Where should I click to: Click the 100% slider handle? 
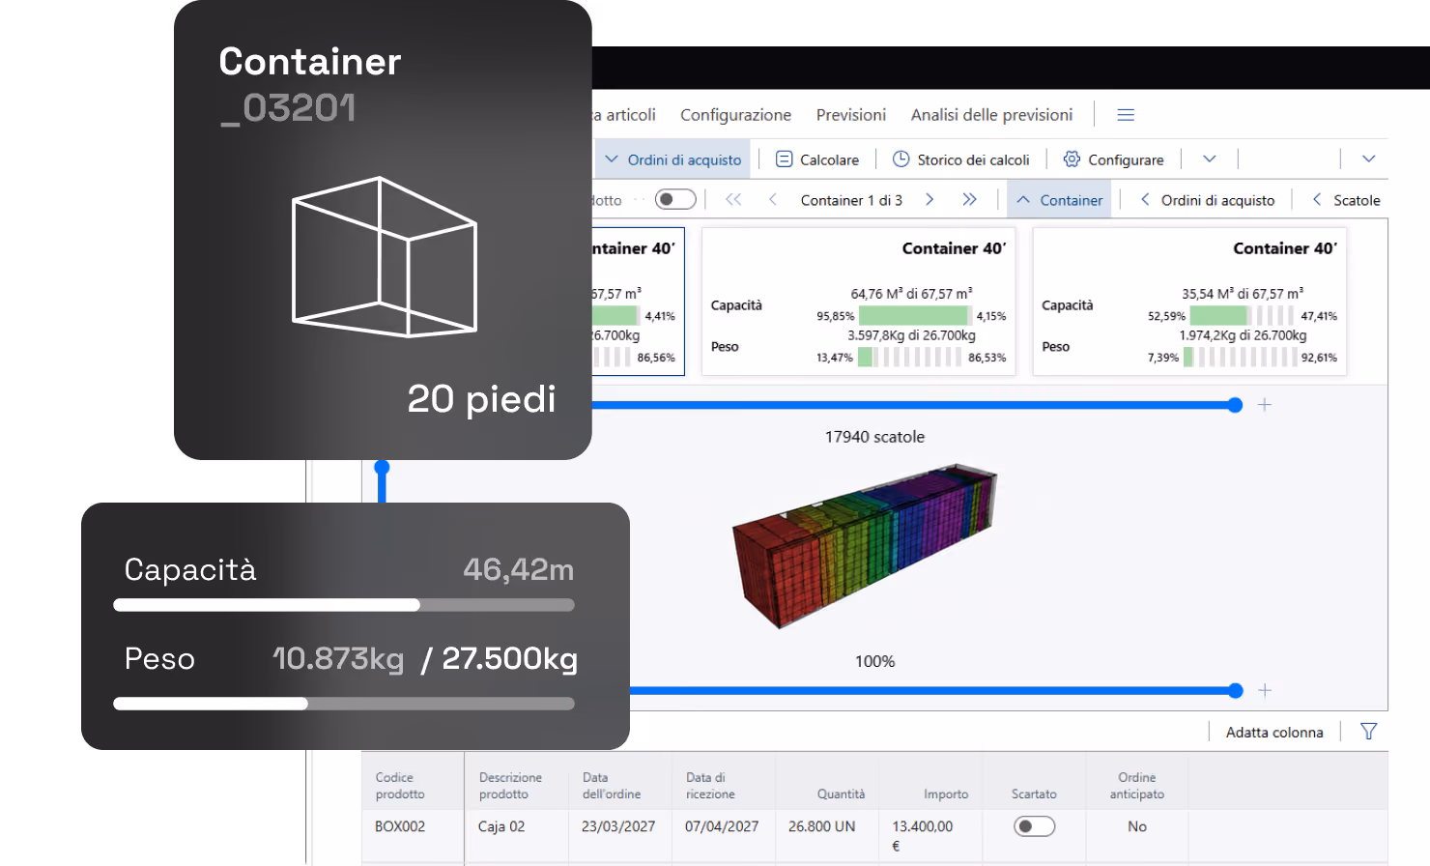tap(1235, 690)
